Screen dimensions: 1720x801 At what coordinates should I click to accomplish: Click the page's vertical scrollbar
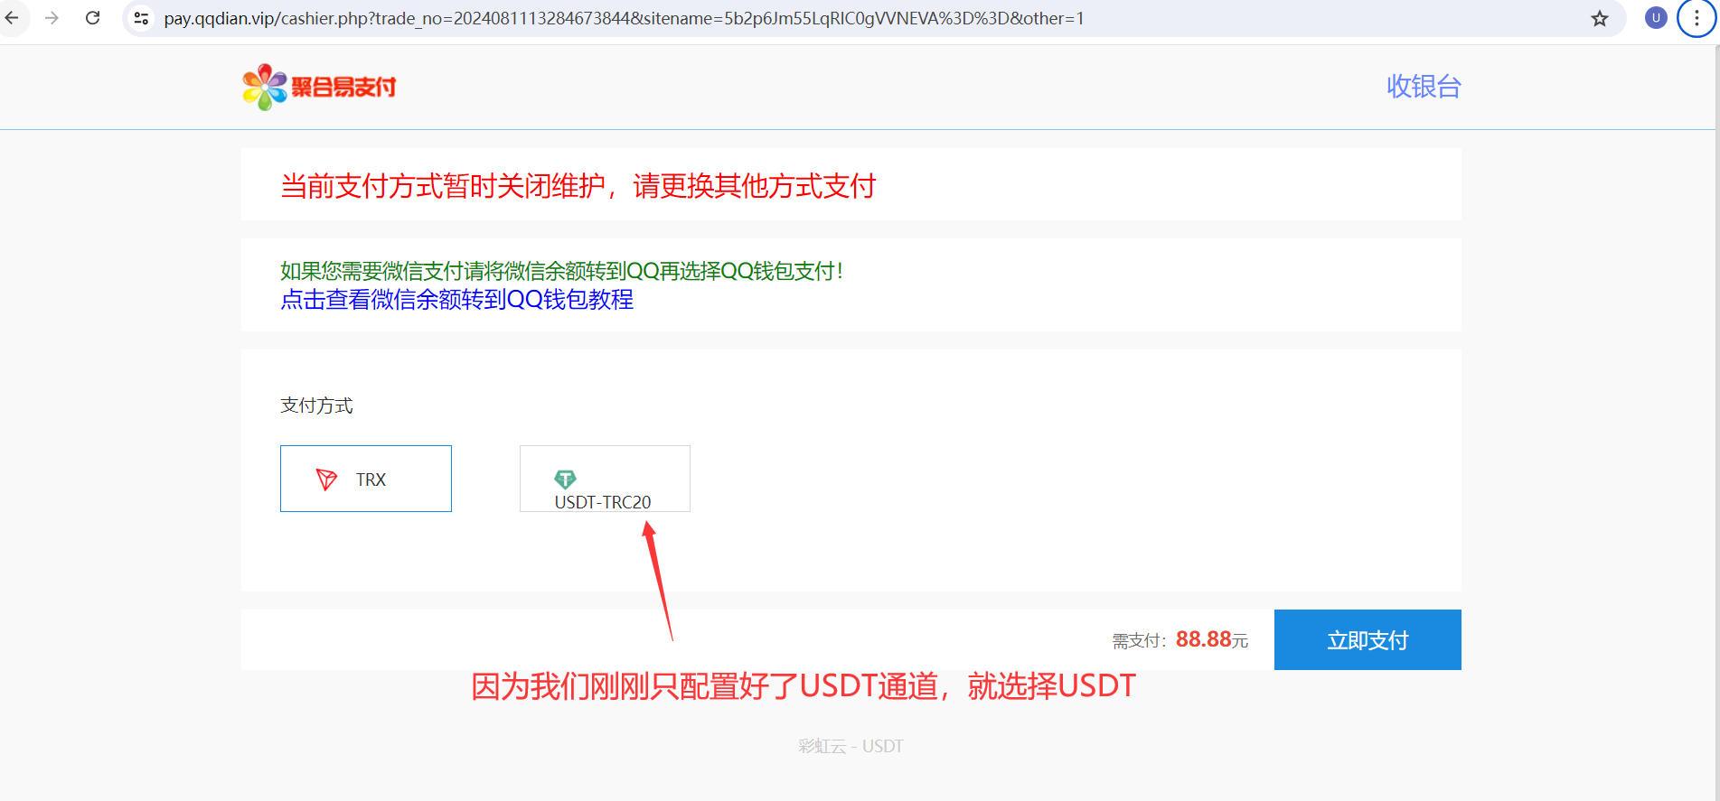[1716, 423]
